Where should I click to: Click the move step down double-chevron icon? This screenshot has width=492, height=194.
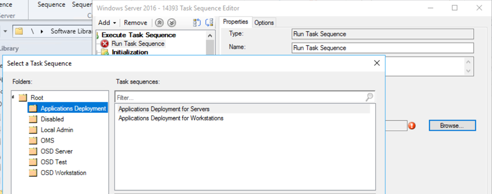[172, 23]
